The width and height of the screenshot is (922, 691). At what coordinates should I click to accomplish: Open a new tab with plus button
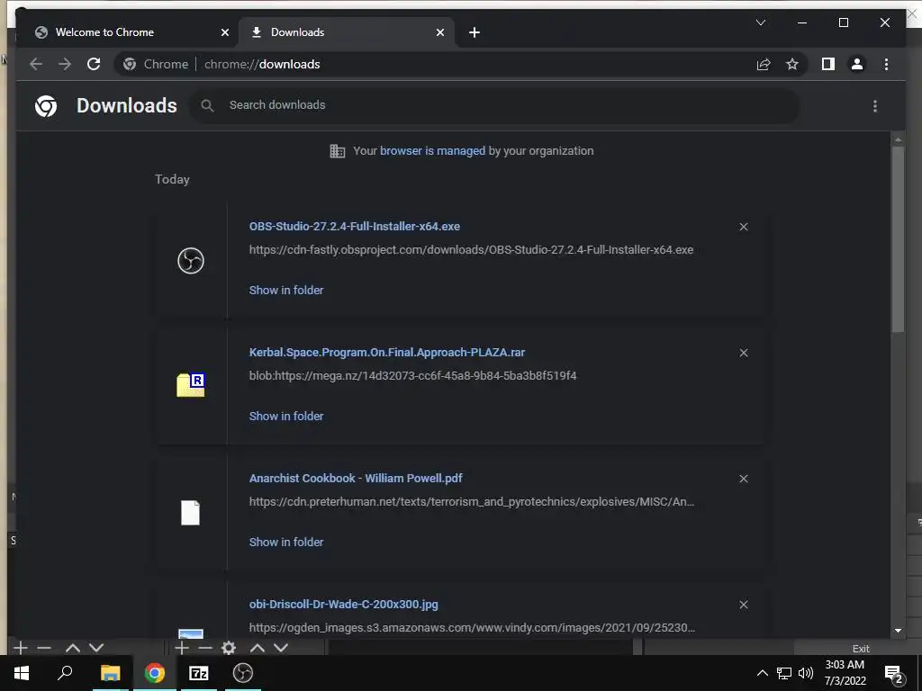475,32
